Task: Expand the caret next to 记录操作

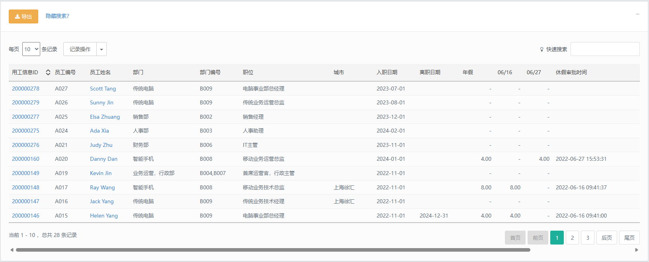Action: (102, 49)
